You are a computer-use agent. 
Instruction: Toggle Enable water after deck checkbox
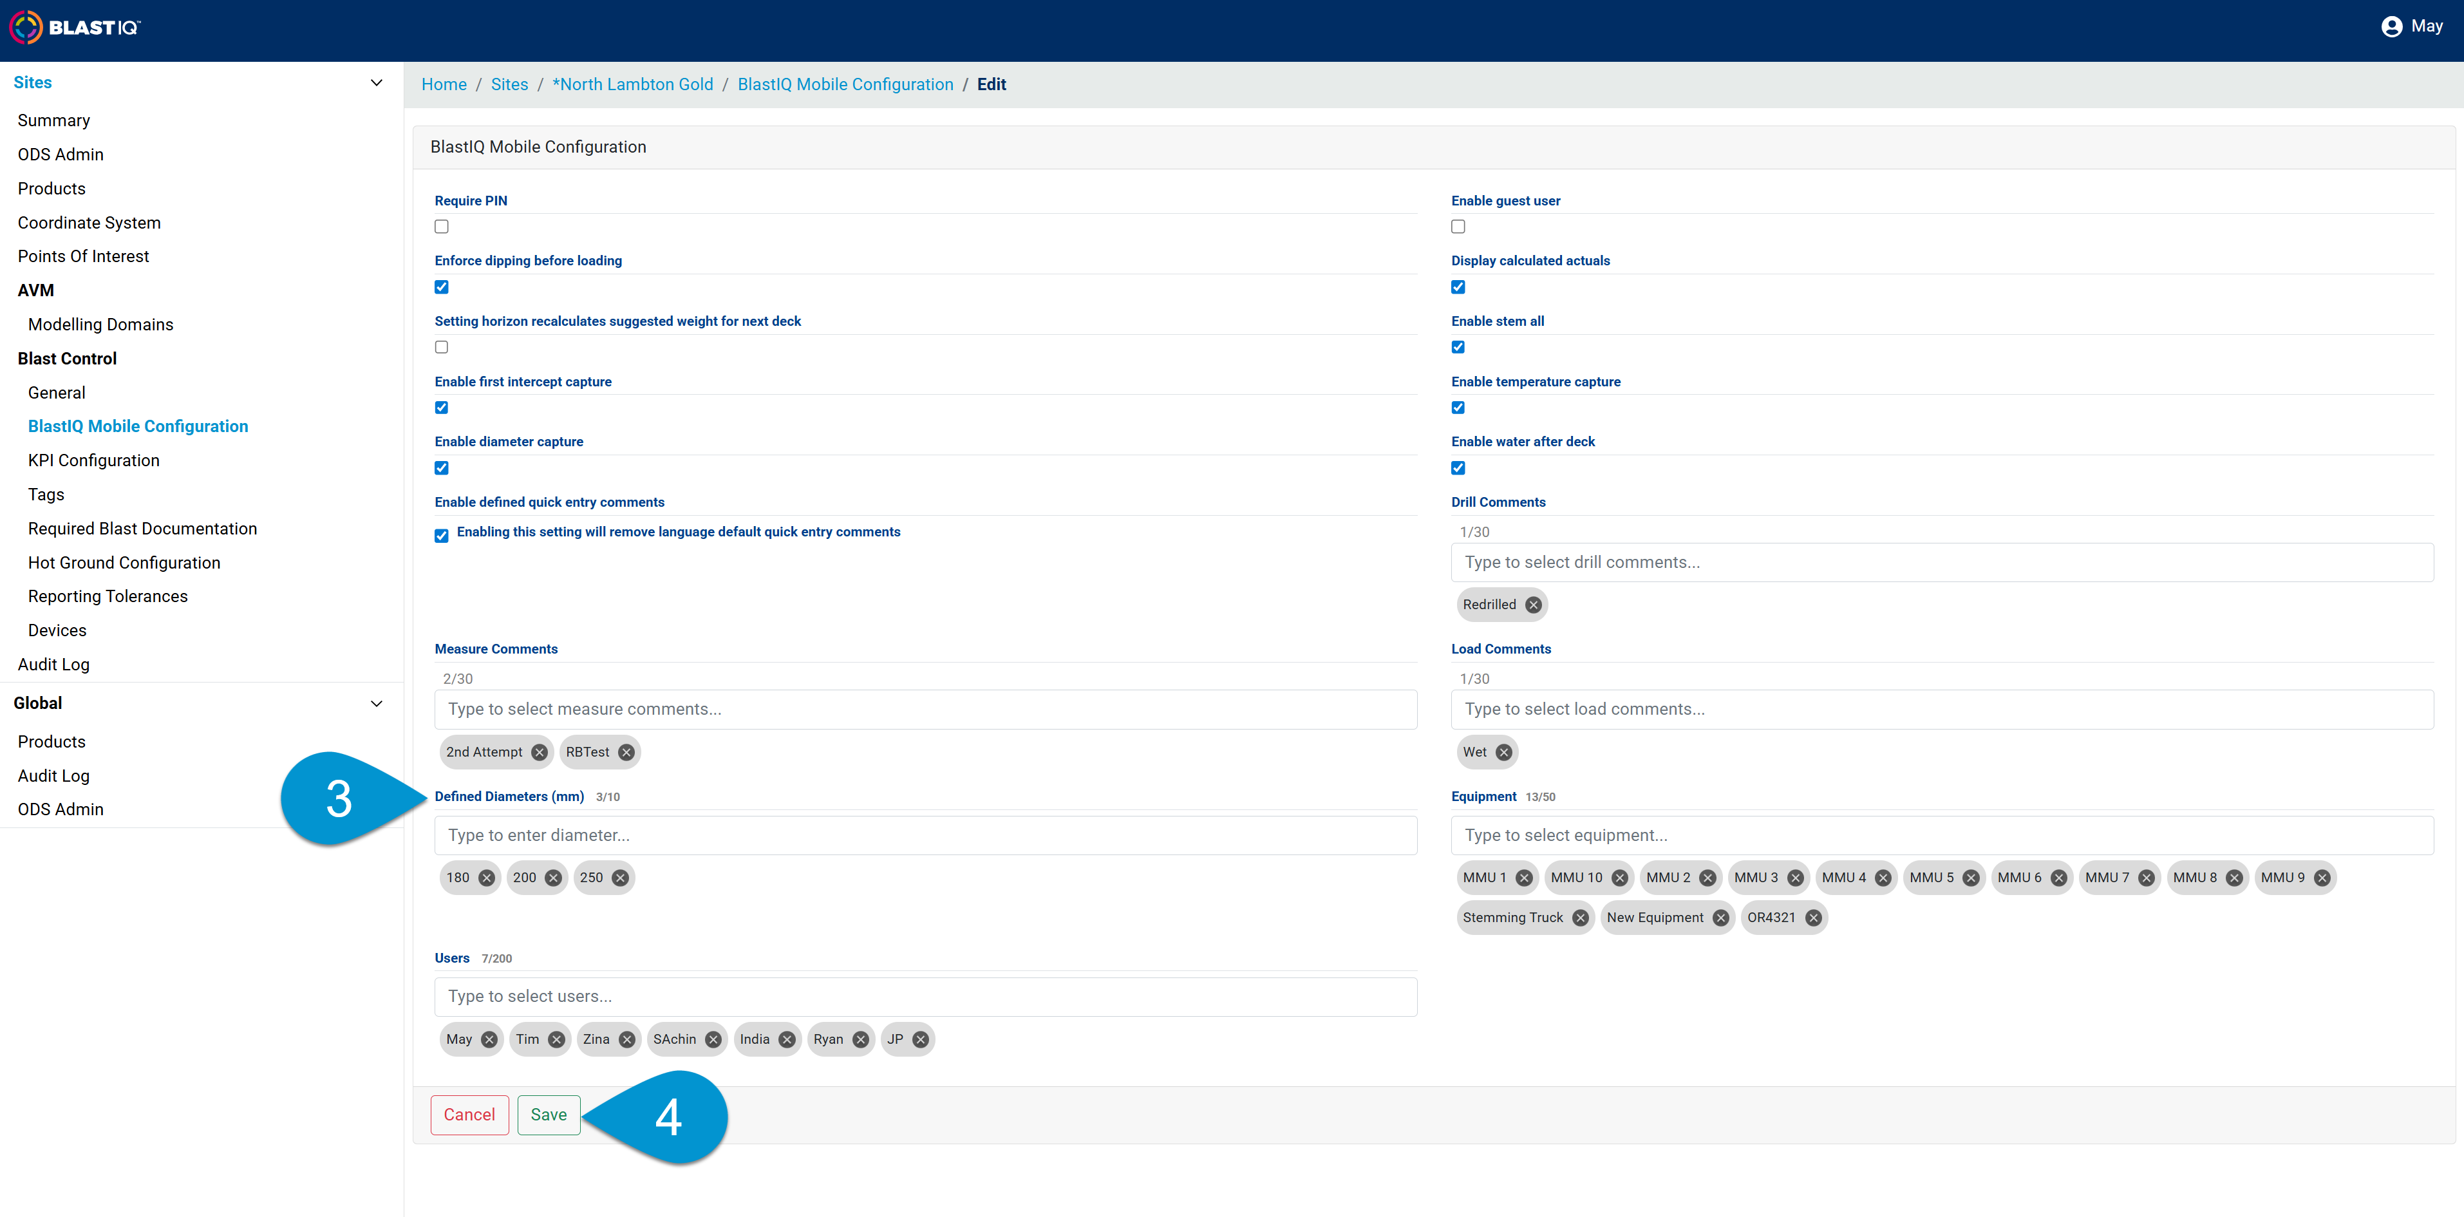(1458, 468)
